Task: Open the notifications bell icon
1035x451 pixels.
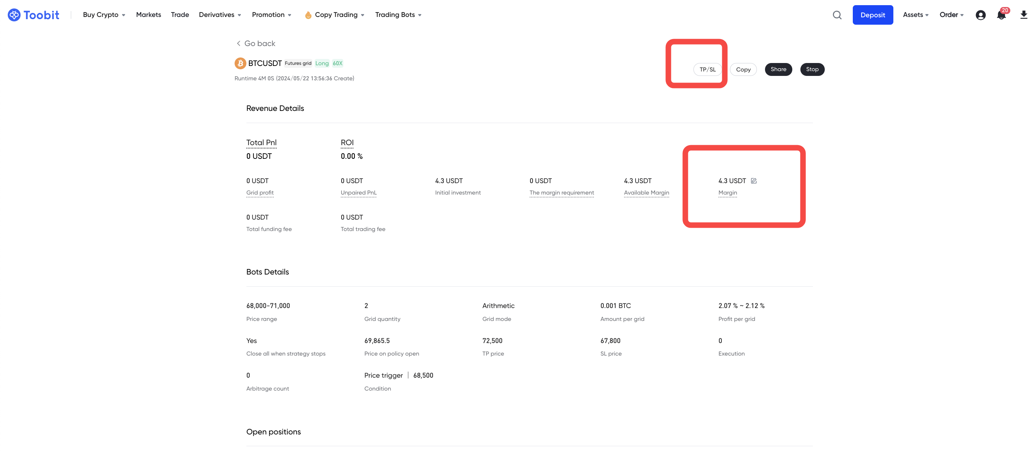Action: [x=1001, y=15]
